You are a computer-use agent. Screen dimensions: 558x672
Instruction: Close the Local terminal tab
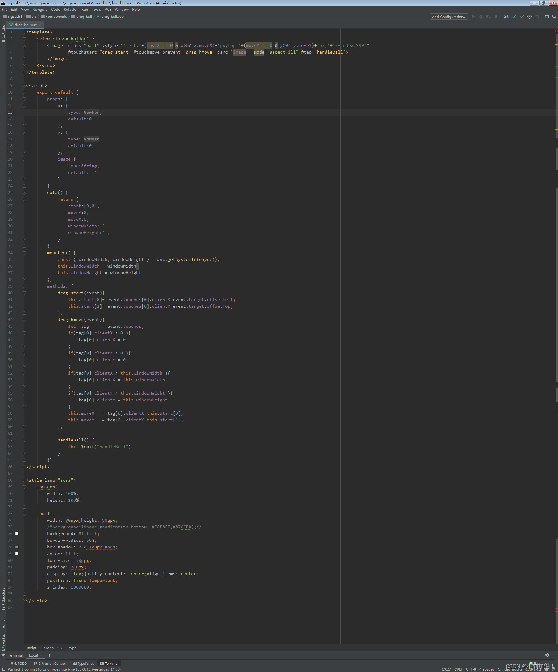(41, 655)
